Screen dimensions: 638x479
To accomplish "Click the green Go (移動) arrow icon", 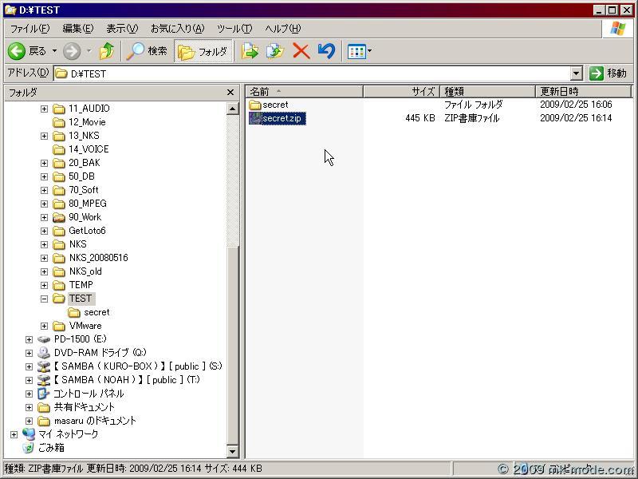I will (597, 73).
